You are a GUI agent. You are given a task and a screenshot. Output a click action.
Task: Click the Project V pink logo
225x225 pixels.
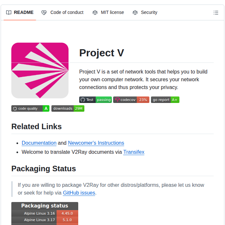[x=40, y=70]
